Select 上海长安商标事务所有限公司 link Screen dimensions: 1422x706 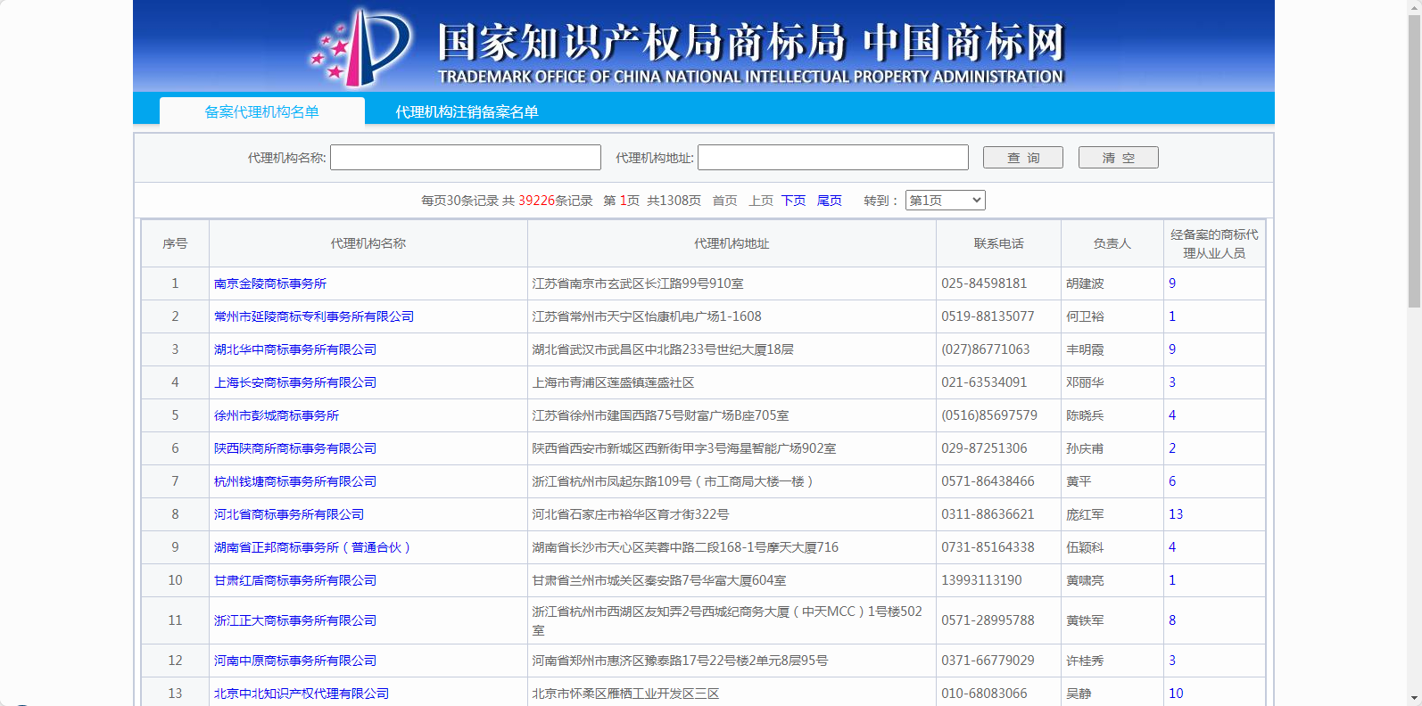tap(295, 382)
